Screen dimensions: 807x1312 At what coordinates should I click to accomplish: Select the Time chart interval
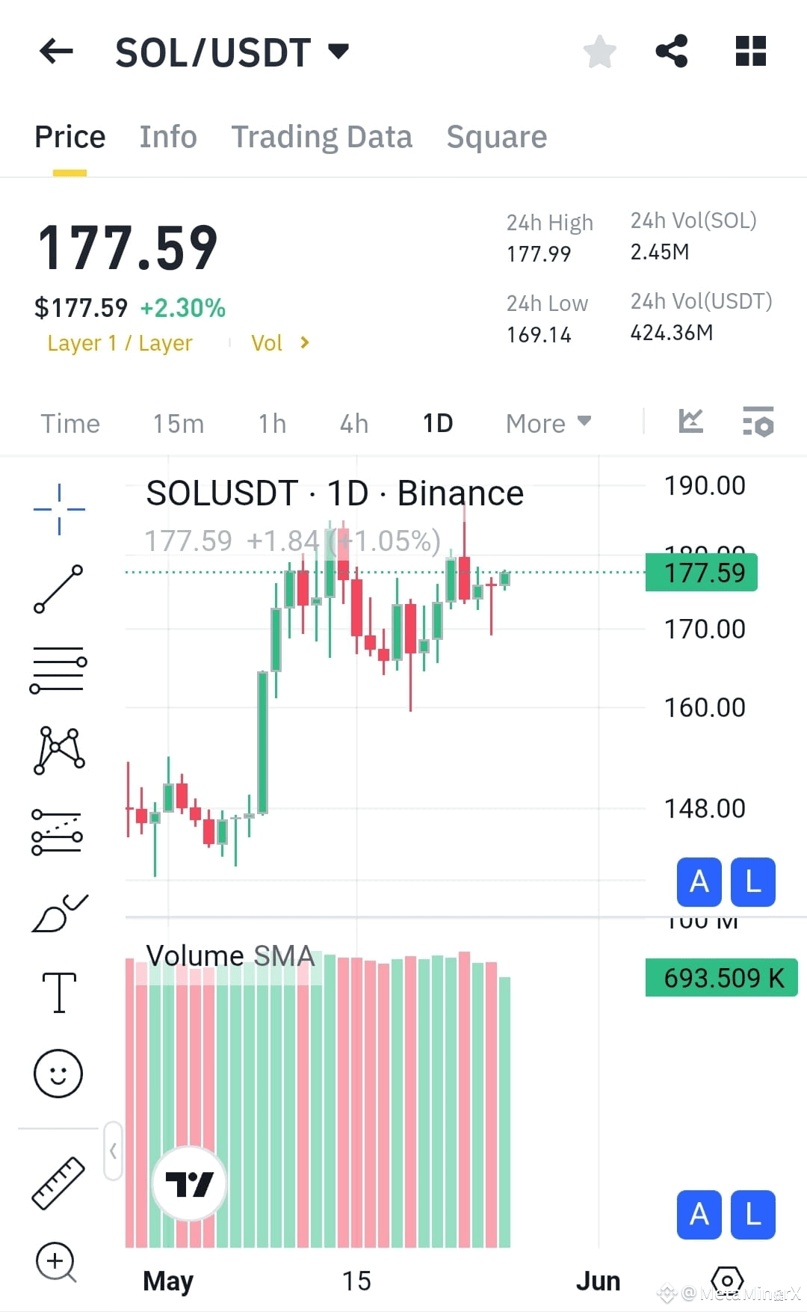pyautogui.click(x=70, y=424)
